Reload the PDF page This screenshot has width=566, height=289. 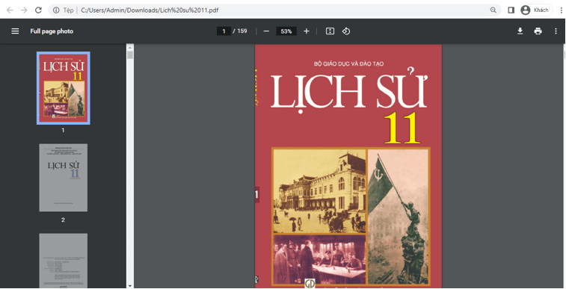[x=38, y=10]
